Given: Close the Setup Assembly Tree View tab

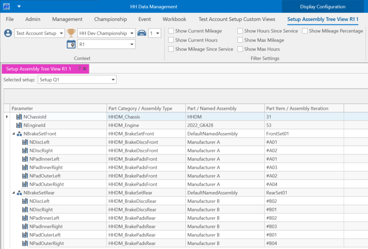Looking at the screenshot, I should pyautogui.click(x=84, y=69).
